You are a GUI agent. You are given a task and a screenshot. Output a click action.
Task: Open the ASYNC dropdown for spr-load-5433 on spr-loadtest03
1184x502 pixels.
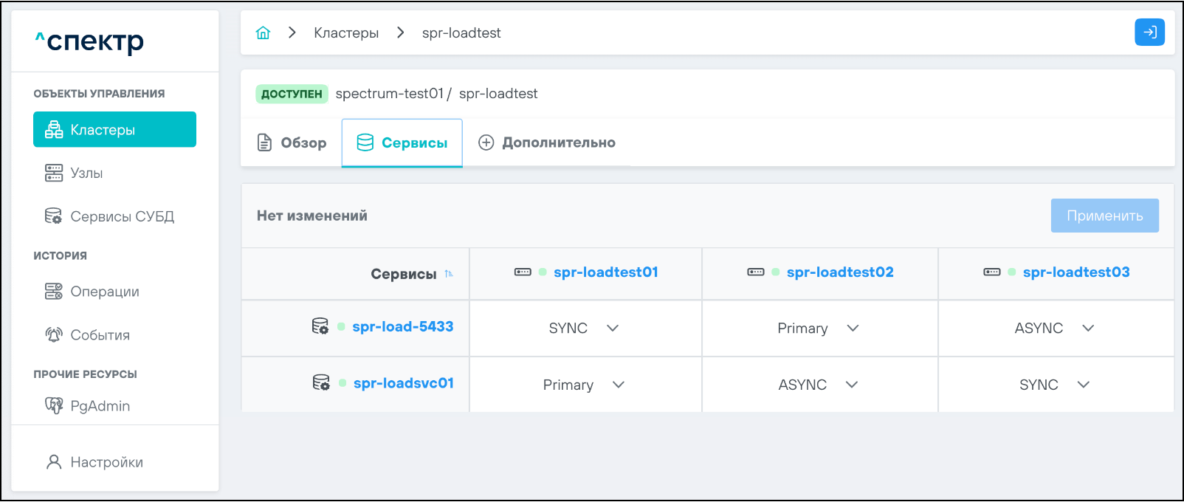[x=1088, y=329]
